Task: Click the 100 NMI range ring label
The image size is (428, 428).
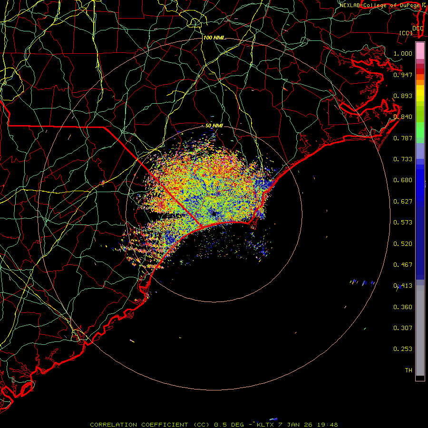Action: (x=214, y=38)
